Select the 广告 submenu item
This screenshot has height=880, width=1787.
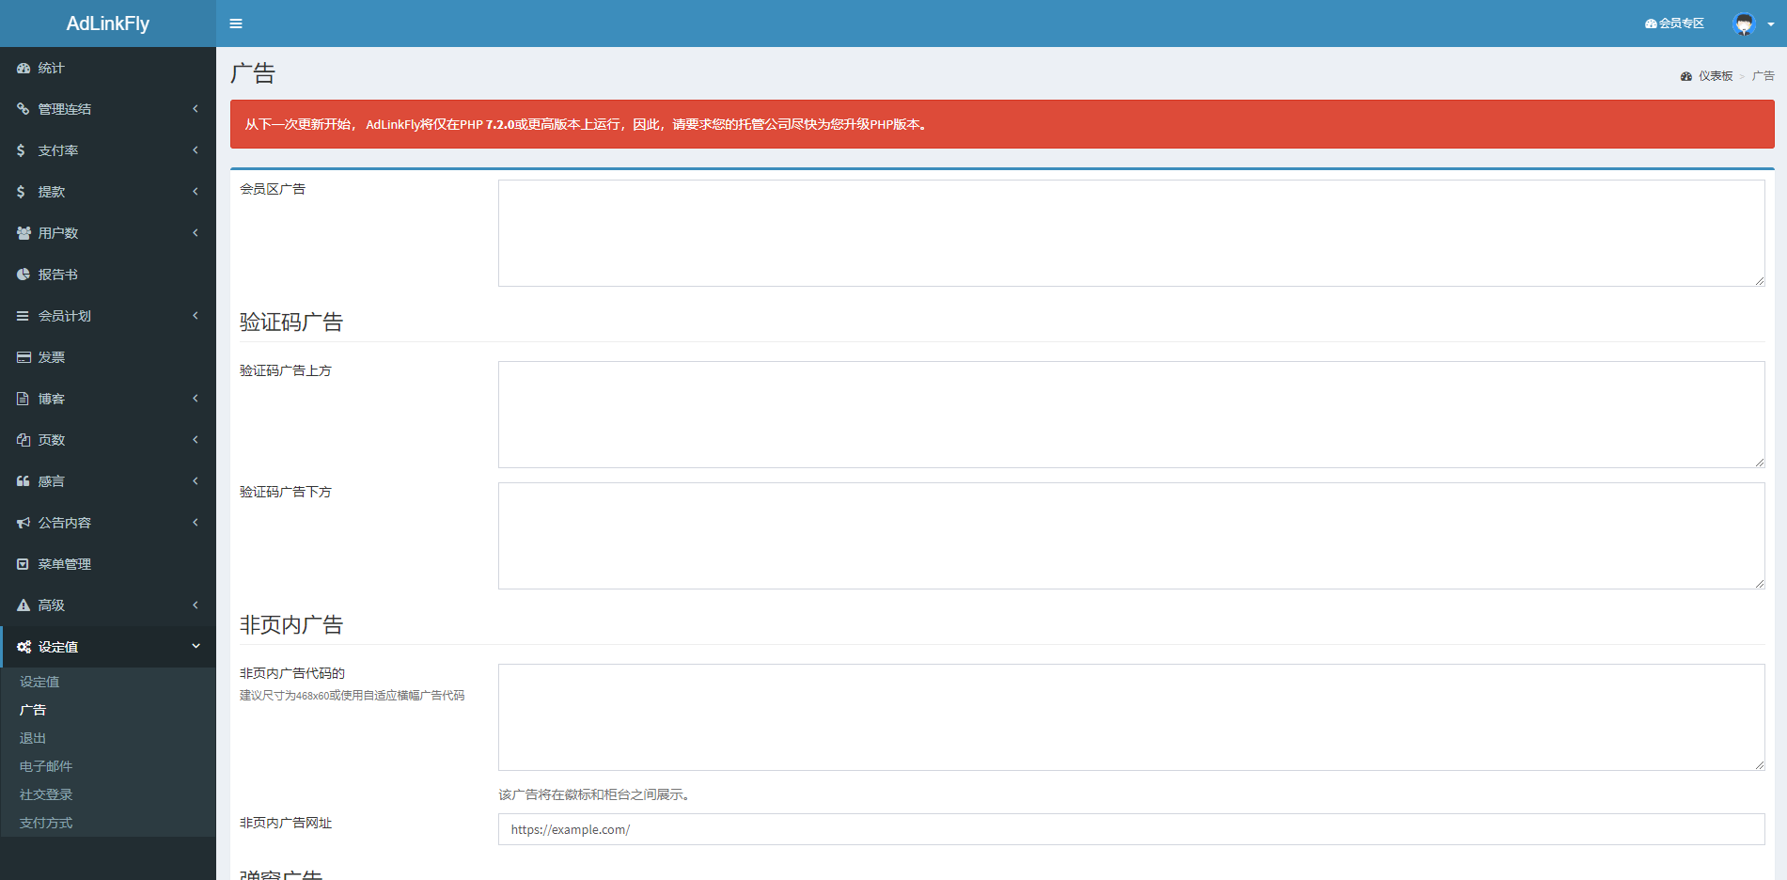click(x=33, y=709)
